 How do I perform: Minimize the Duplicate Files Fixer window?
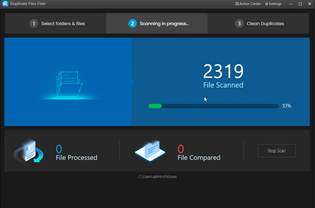click(x=290, y=4)
